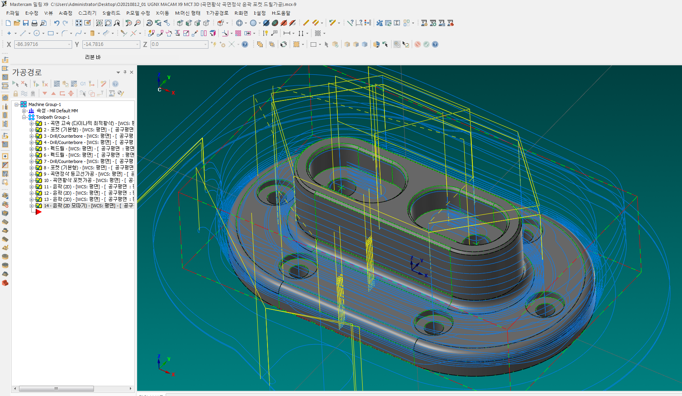Collapse the Toolpath Group-1 node

(24, 117)
